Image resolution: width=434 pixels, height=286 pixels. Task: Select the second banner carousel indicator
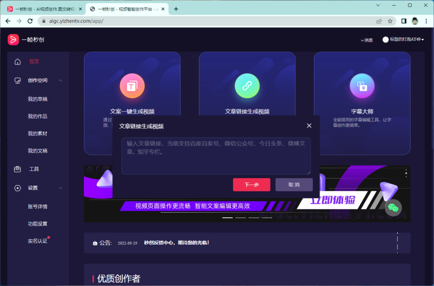tap(241, 218)
